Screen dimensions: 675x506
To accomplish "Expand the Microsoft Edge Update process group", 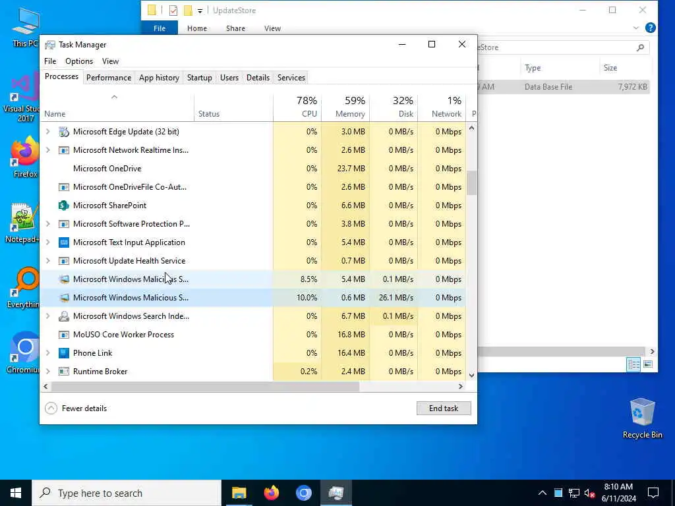I will (47, 132).
